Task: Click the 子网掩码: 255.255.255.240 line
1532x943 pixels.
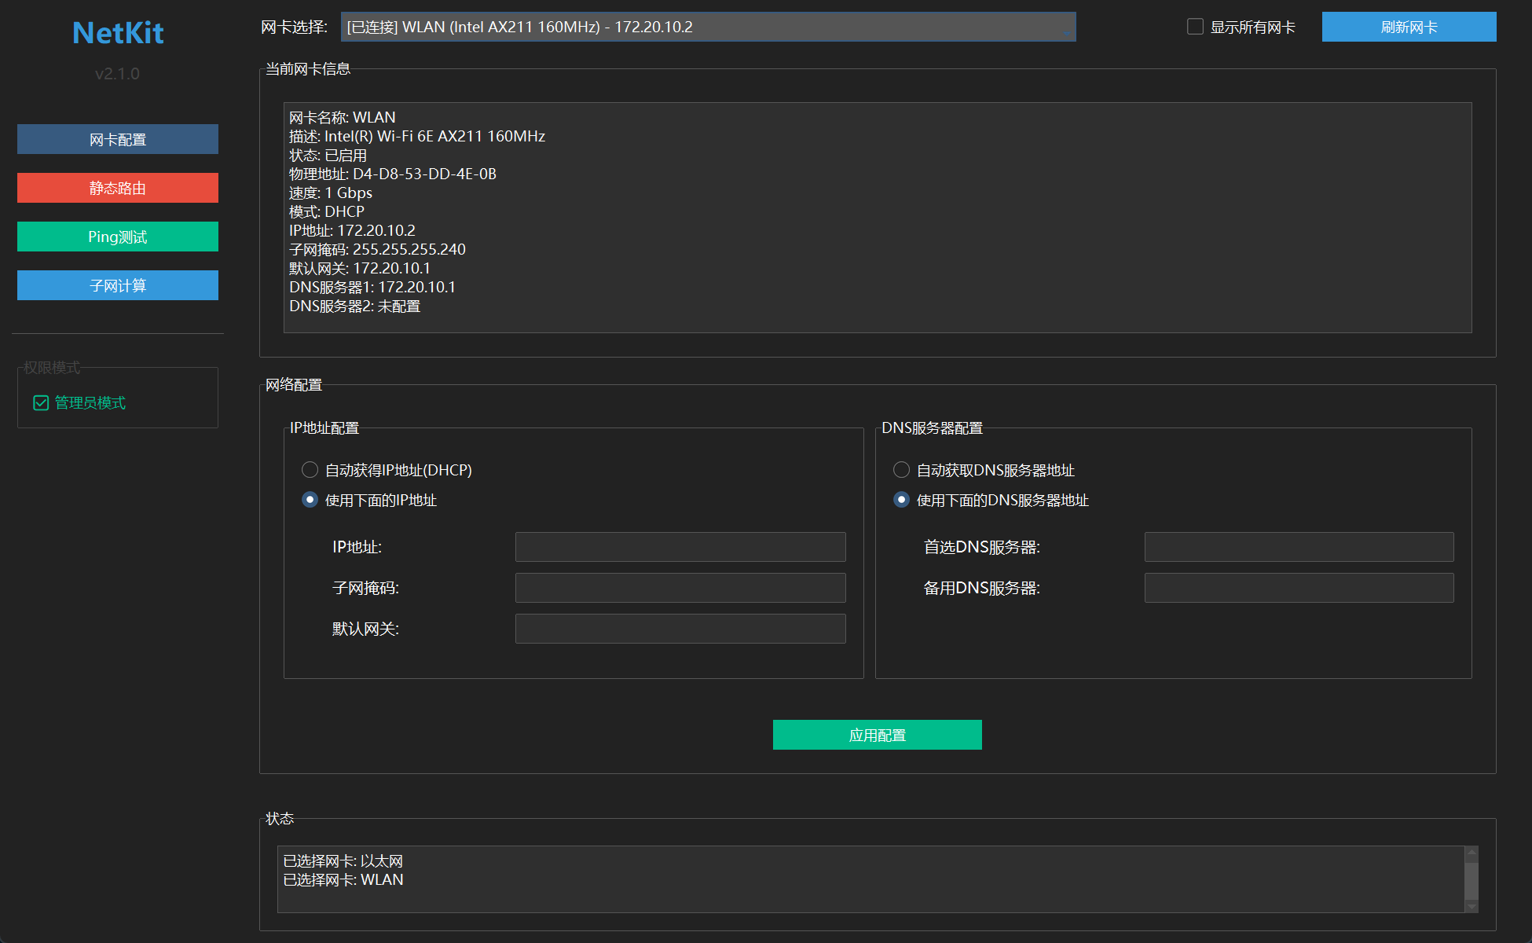Action: tap(377, 249)
